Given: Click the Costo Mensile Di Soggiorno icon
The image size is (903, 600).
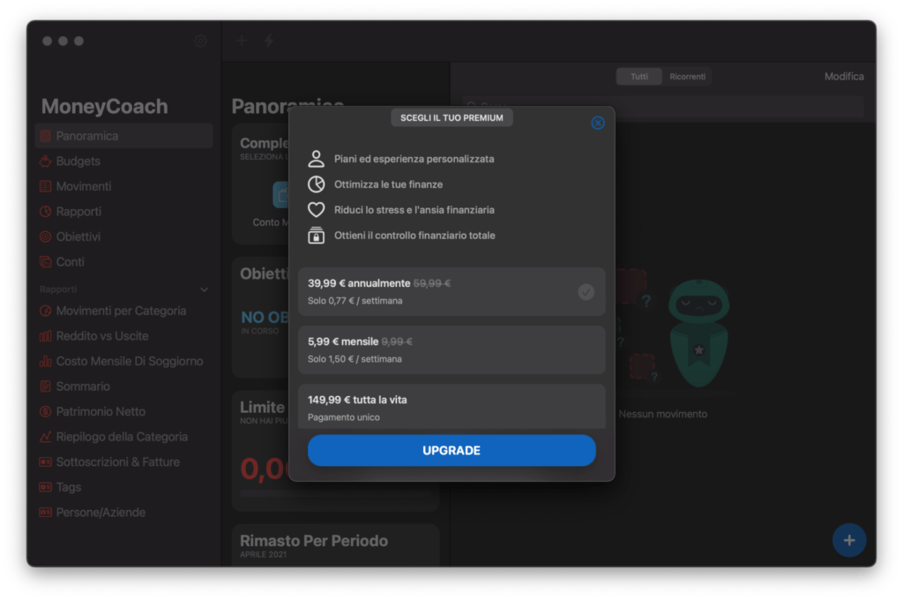Looking at the screenshot, I should click(x=46, y=362).
